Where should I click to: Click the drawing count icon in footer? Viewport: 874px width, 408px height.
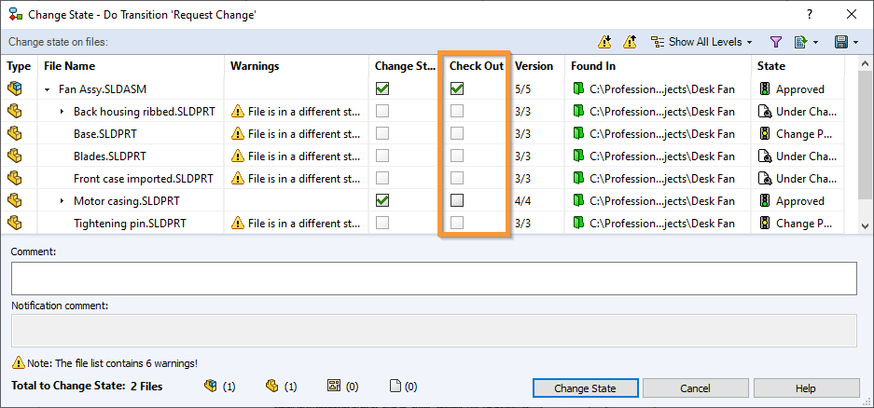click(333, 387)
